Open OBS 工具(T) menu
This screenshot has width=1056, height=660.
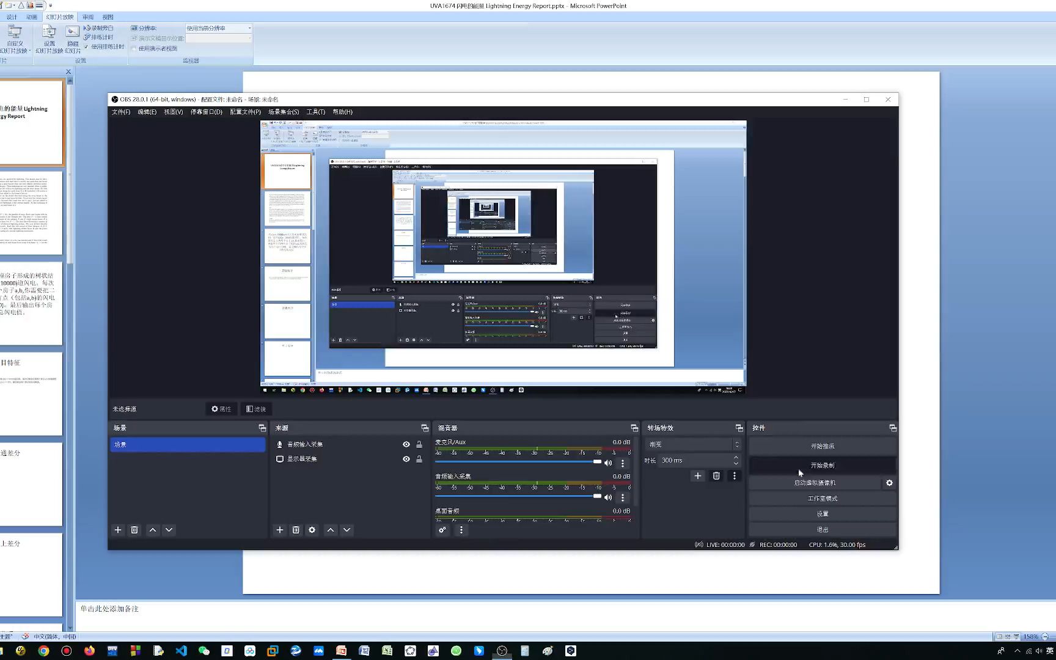[x=316, y=112]
